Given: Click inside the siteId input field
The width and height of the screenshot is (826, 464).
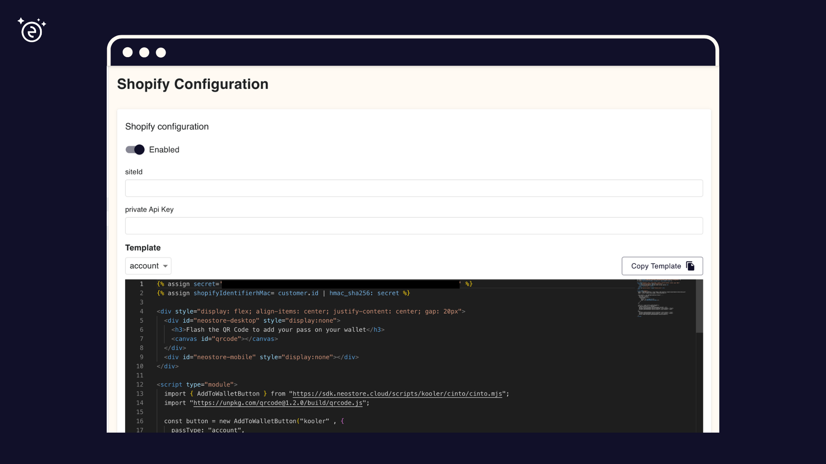Looking at the screenshot, I should [x=413, y=188].
